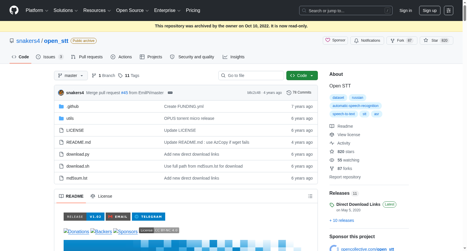Open README outline list icon
This screenshot has height=251, width=467.
[x=310, y=196]
